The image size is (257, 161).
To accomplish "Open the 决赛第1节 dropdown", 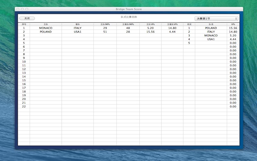I will 216,19.
